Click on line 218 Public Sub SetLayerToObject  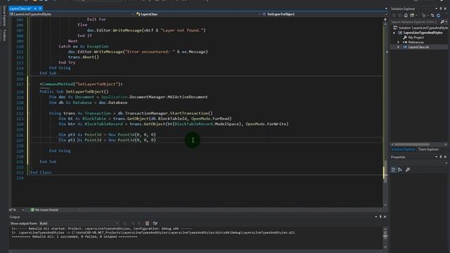[74, 91]
